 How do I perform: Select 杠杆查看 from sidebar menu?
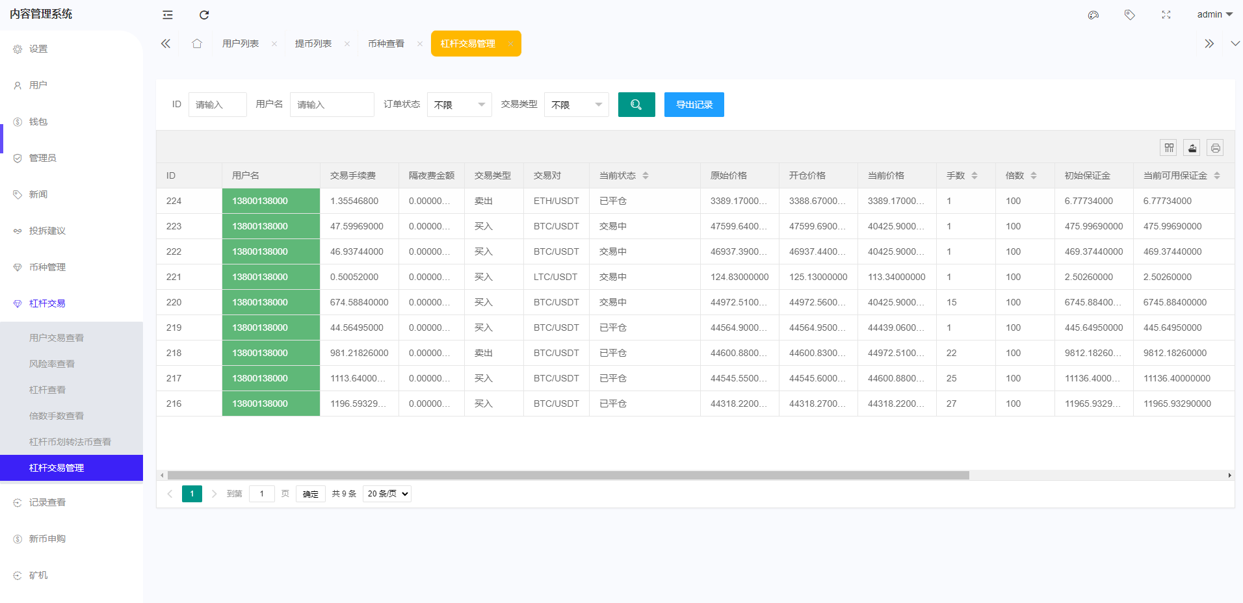47,389
